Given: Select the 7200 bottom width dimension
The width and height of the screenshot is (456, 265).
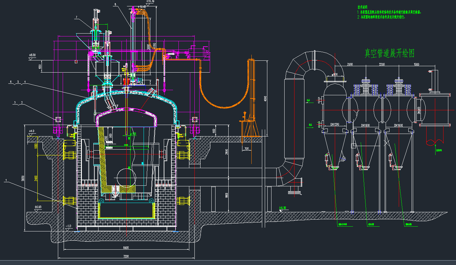Looking at the screenshot, I should pyautogui.click(x=126, y=256).
